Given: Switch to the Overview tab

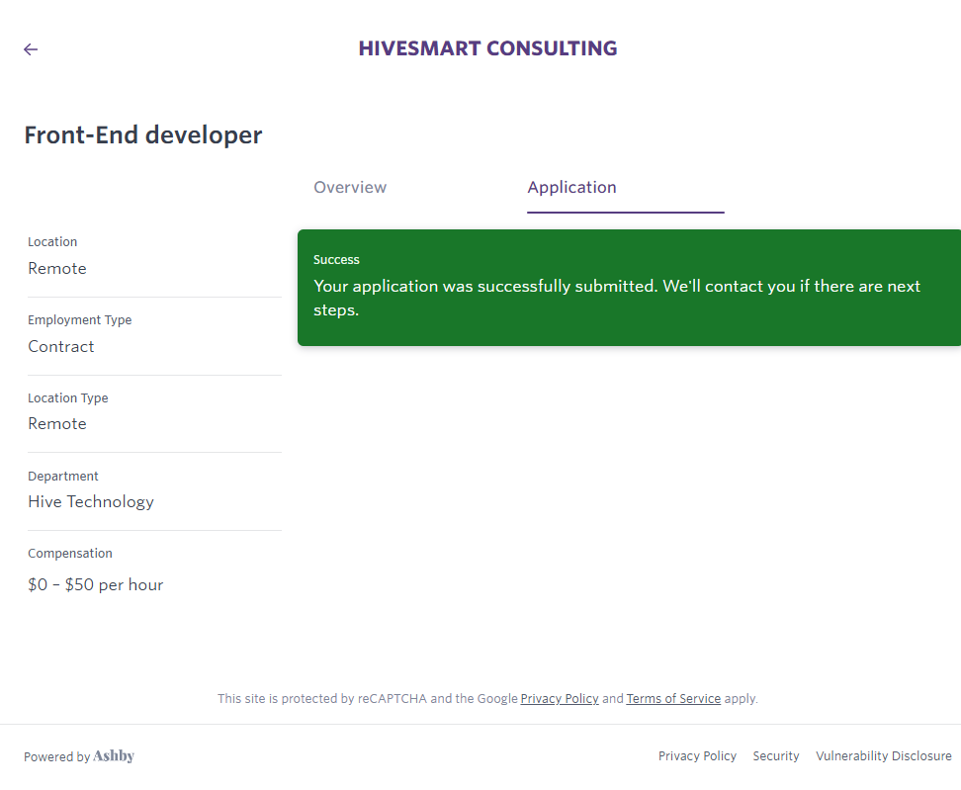Looking at the screenshot, I should [350, 188].
